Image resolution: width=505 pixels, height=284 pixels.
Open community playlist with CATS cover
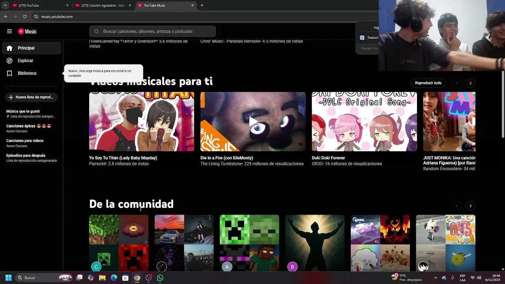[x=445, y=243]
